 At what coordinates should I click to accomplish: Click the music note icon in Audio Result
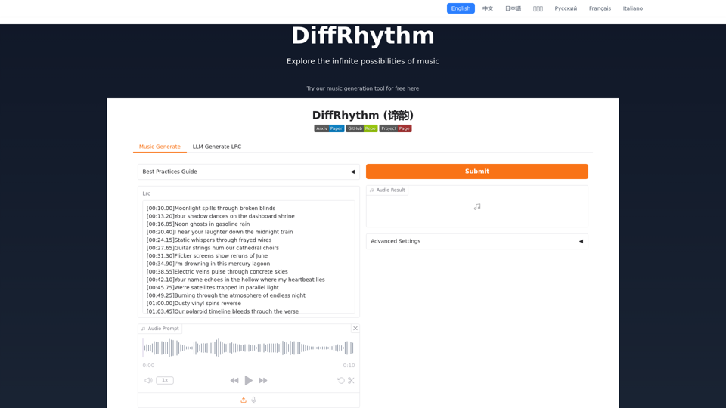pos(477,207)
